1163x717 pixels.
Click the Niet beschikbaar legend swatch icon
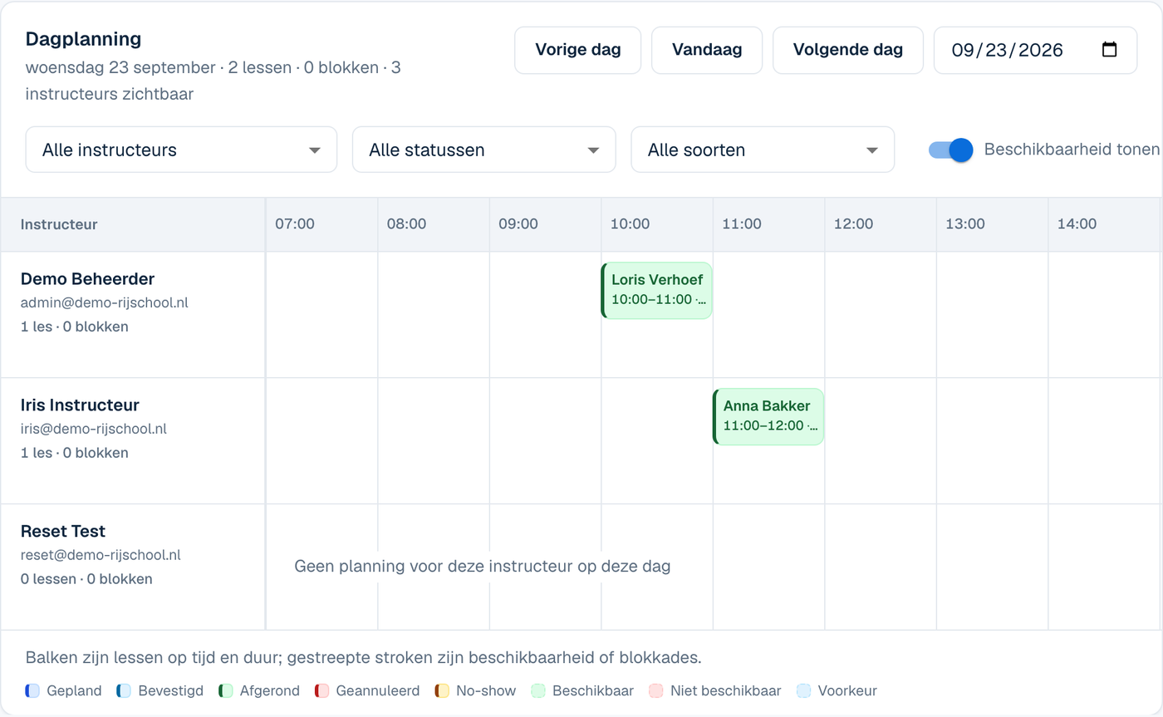click(655, 690)
